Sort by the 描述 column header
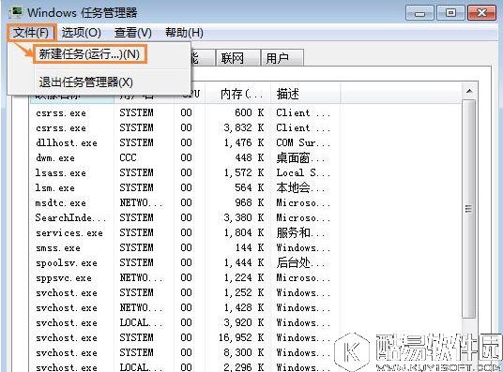 [305, 94]
